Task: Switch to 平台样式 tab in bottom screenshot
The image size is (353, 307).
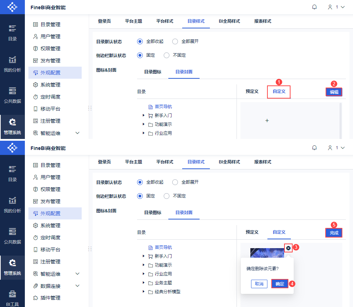Action: click(x=164, y=162)
